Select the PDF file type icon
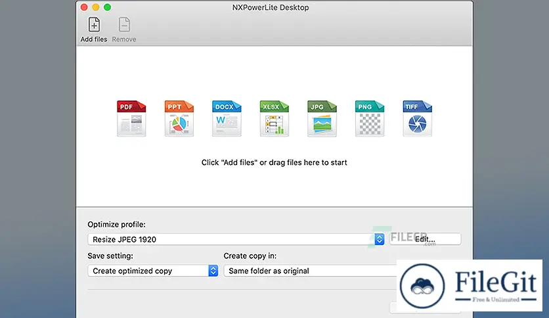 (131, 118)
